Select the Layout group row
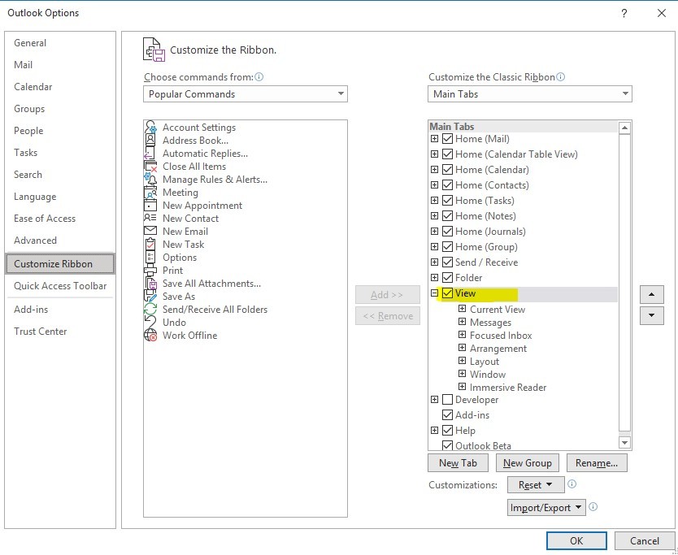 485,362
